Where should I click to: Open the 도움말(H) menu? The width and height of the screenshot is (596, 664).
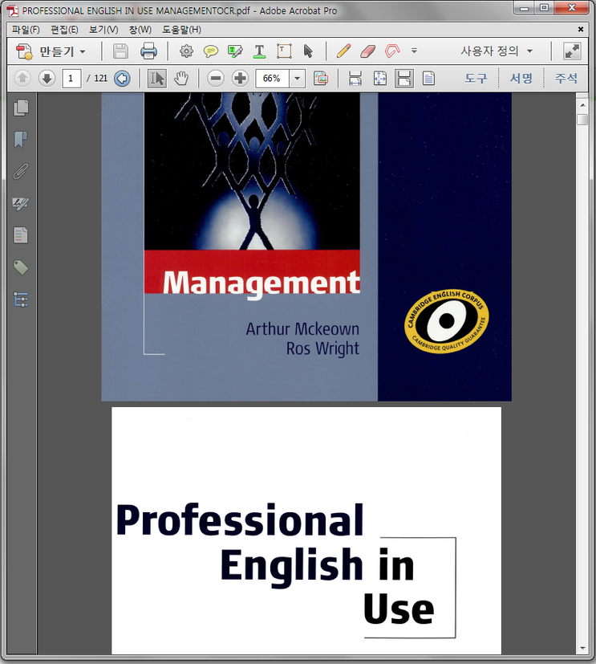click(x=181, y=30)
